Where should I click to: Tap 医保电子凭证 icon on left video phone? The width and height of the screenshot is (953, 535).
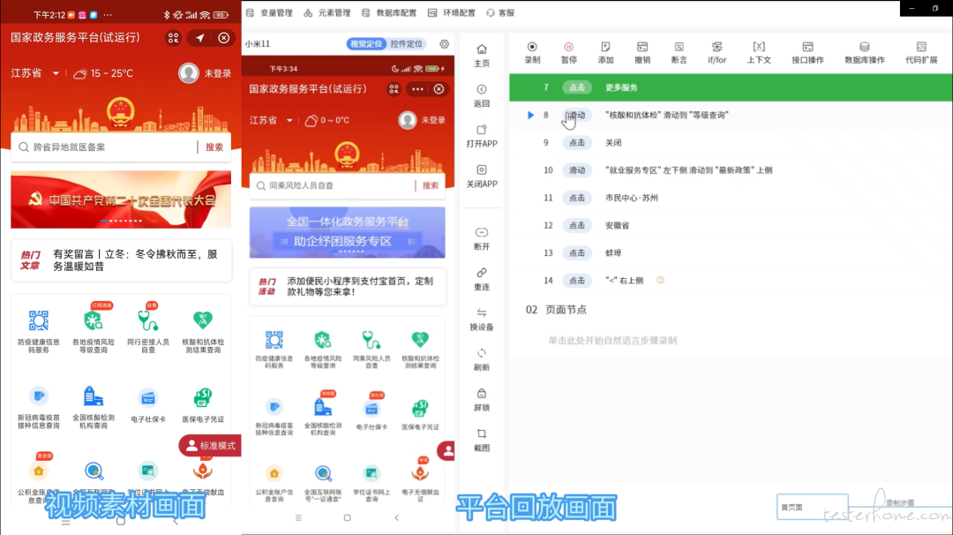(202, 397)
